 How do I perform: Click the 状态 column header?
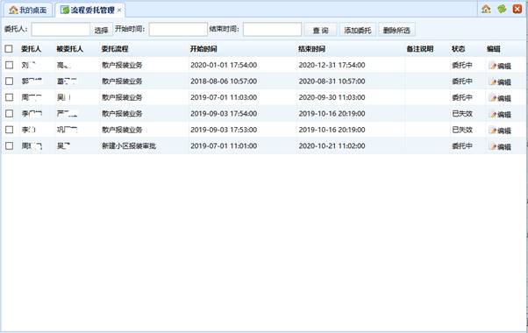tap(459, 49)
